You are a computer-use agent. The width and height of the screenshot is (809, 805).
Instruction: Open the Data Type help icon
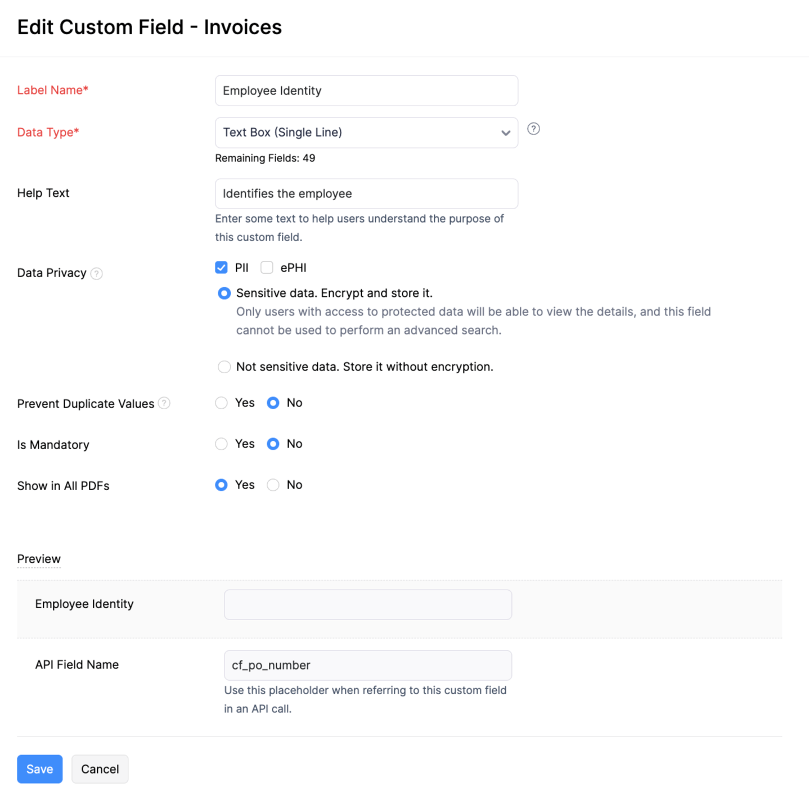pyautogui.click(x=533, y=129)
